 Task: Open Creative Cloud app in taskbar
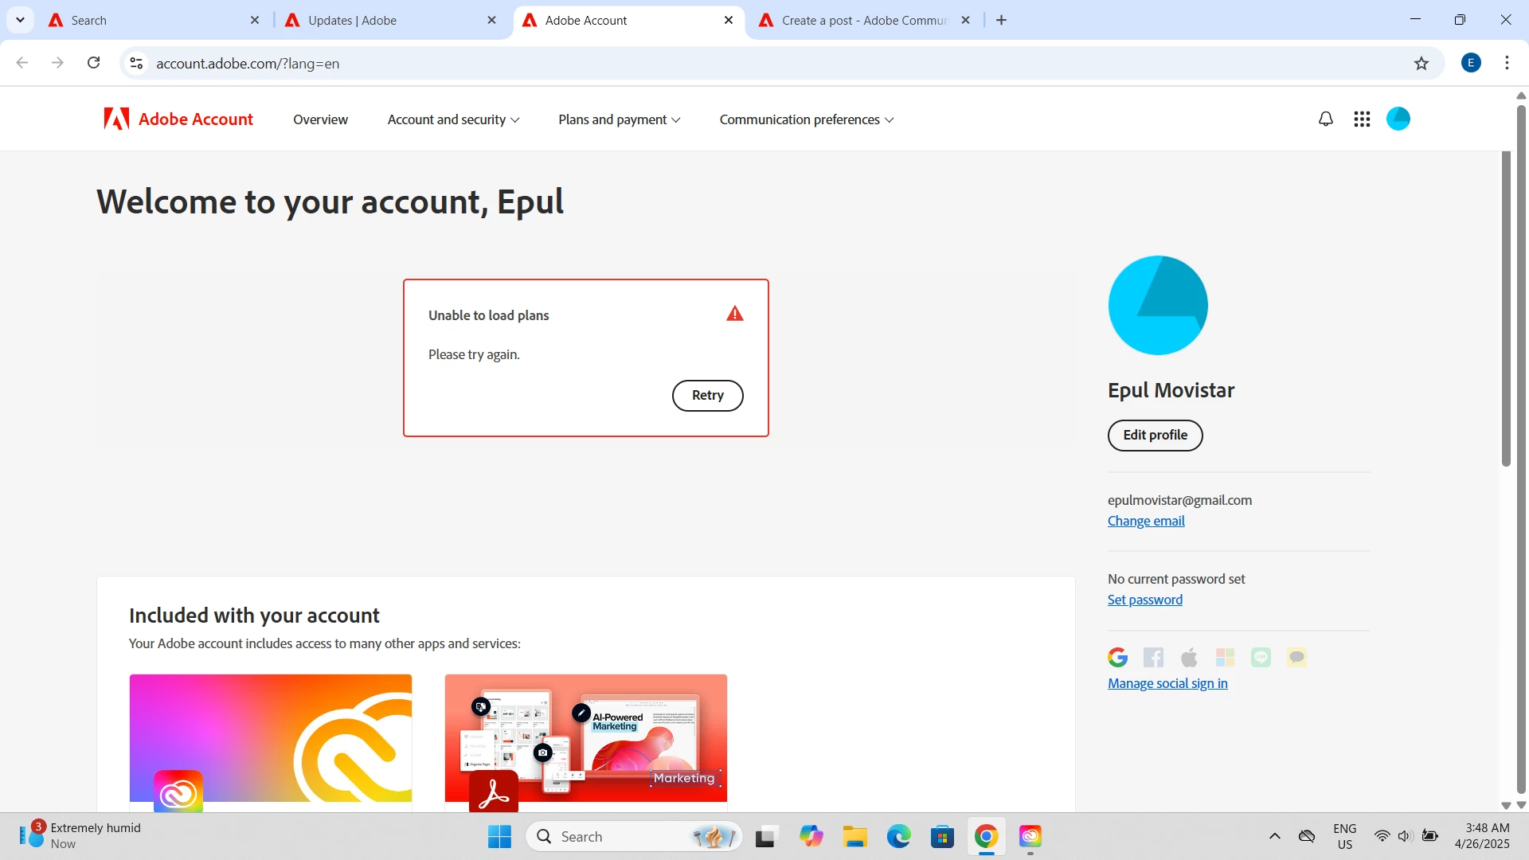pos(1030,836)
